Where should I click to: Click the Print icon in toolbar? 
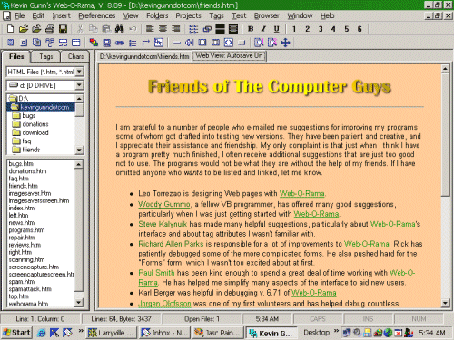[50, 29]
